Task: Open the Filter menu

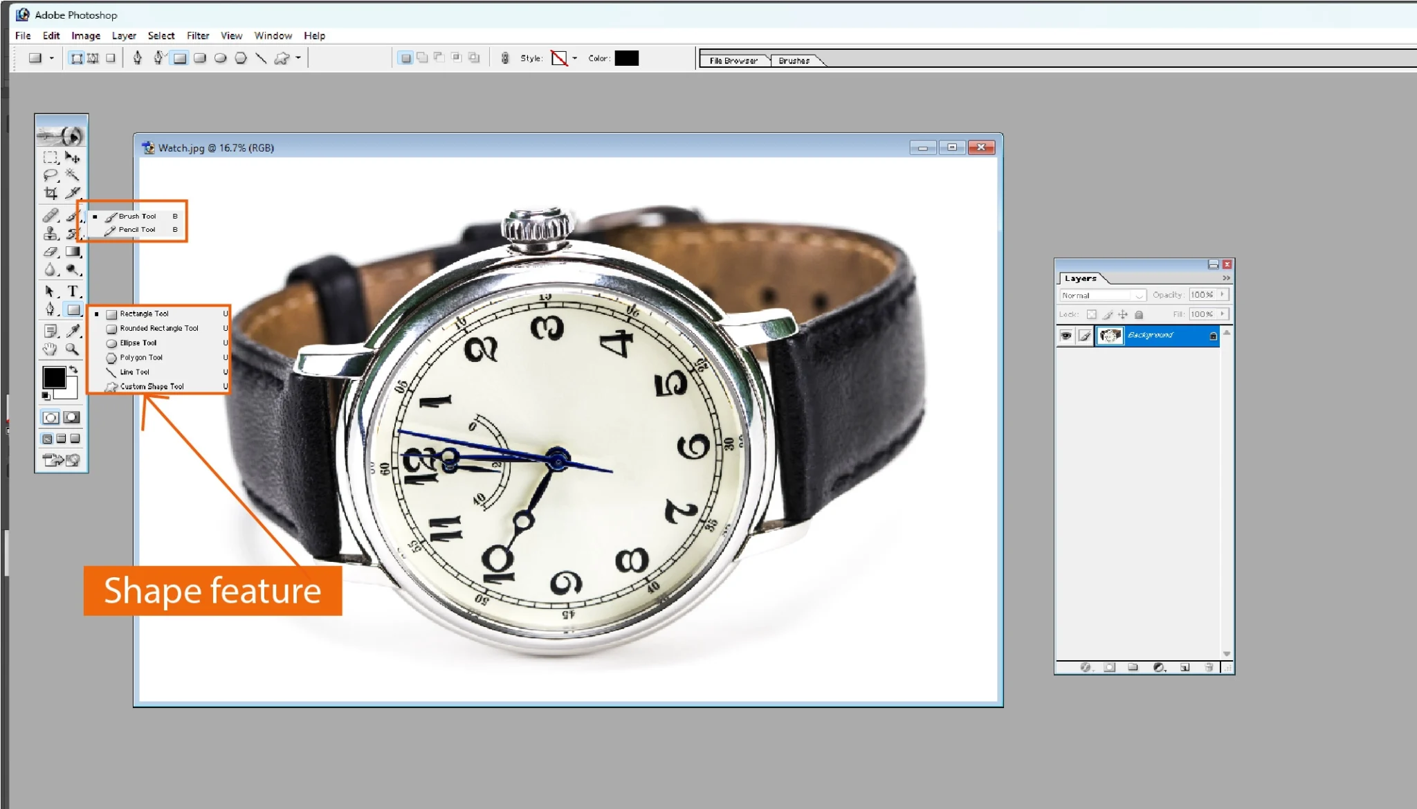Action: click(x=198, y=36)
